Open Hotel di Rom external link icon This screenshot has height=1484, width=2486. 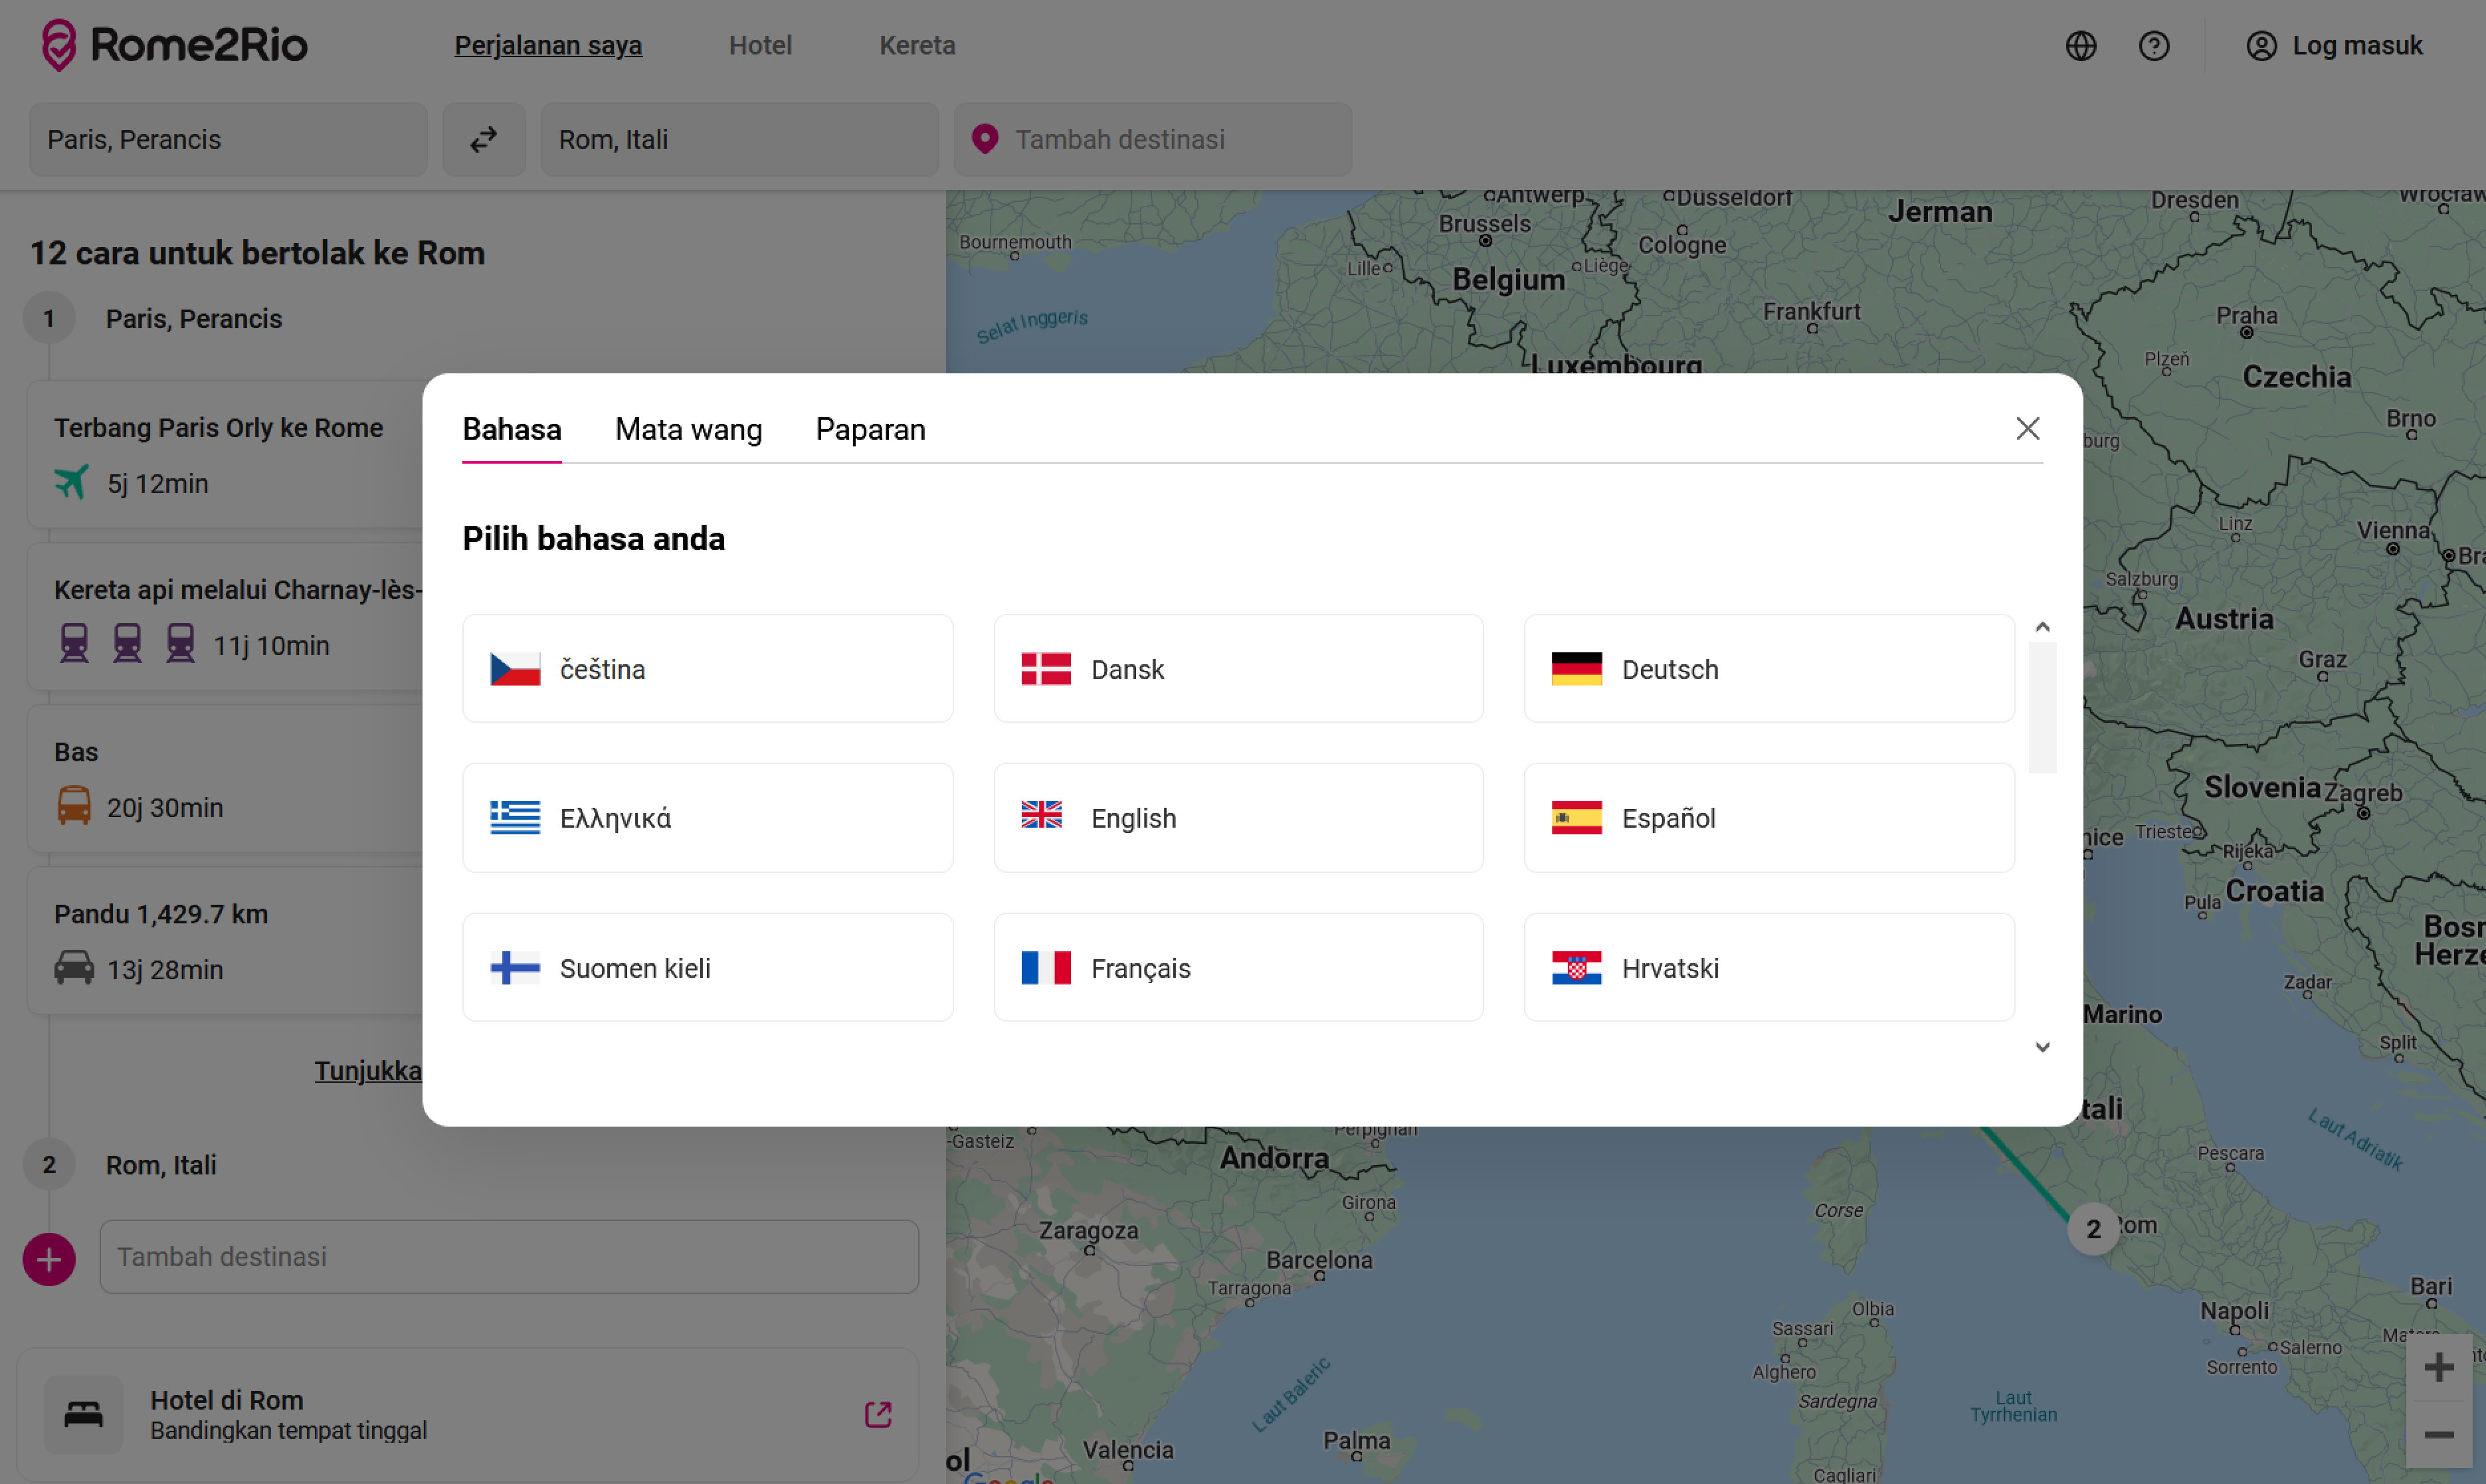[x=878, y=1414]
